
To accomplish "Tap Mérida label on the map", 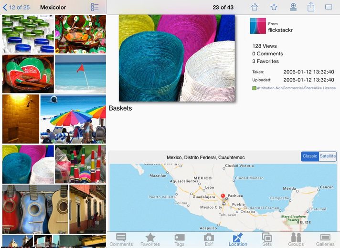I will click(289, 188).
